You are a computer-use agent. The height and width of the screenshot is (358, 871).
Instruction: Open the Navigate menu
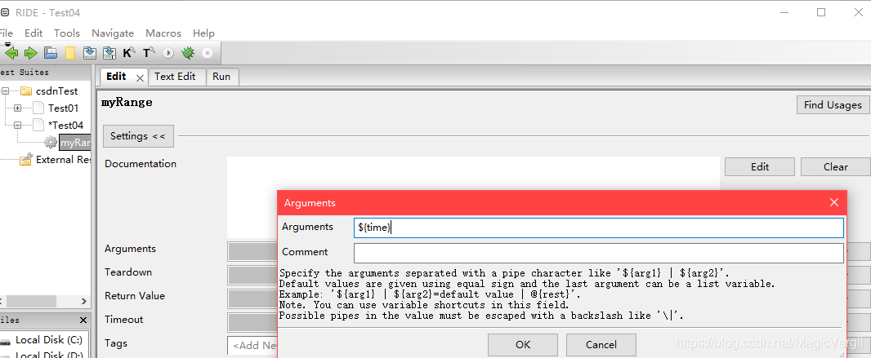tap(113, 33)
